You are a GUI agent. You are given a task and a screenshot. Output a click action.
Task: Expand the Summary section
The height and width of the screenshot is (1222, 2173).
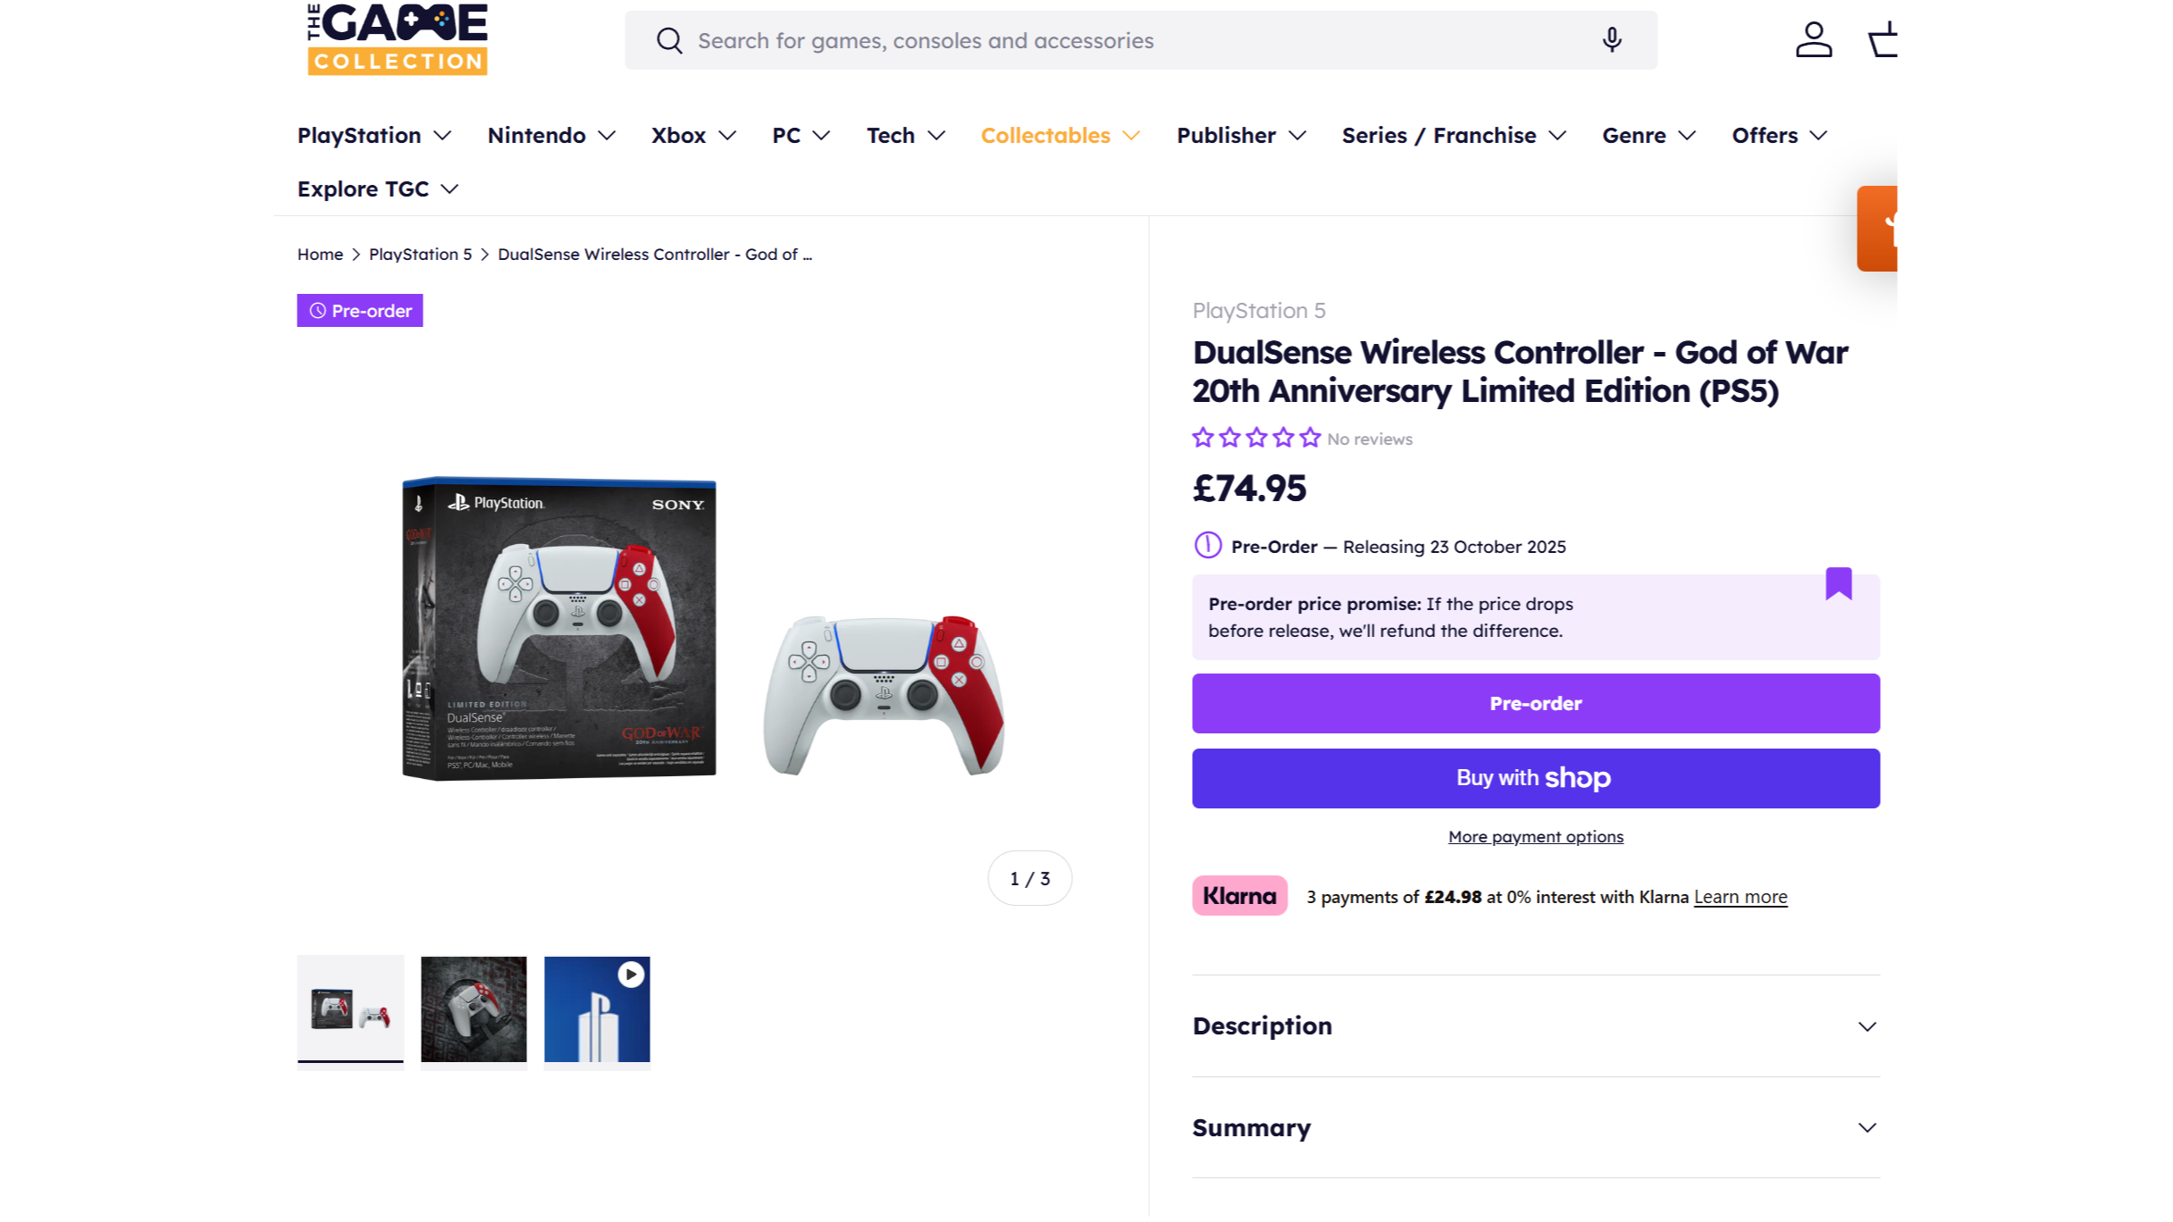[x=1535, y=1127]
